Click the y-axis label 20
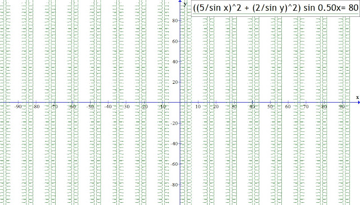The image size is (360, 205). coord(175,82)
